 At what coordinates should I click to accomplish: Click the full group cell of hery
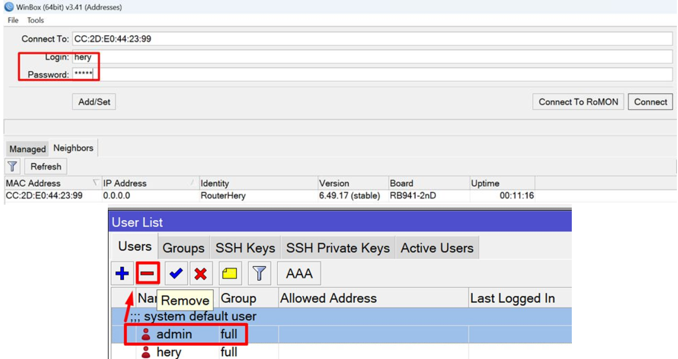tap(229, 352)
